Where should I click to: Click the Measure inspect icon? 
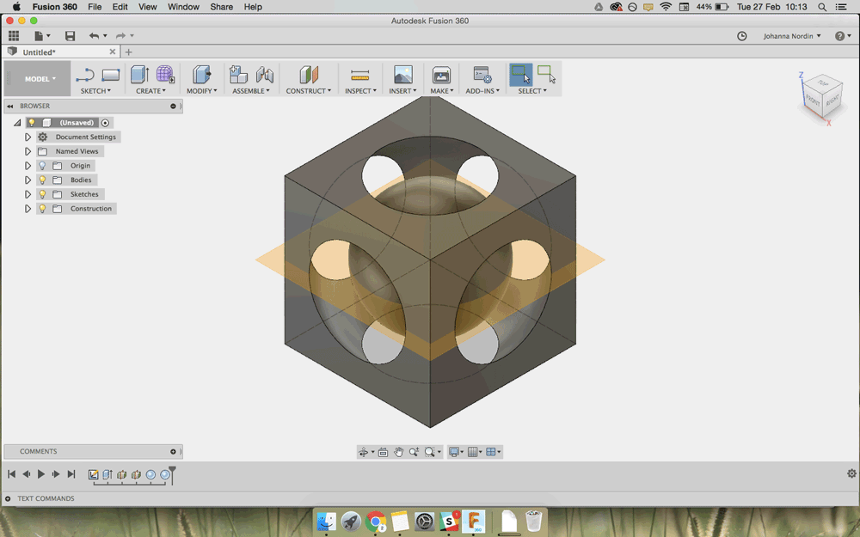coord(359,75)
